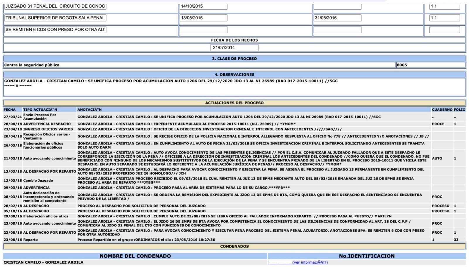Click the JUZGADO 31 PENAL court name field
Viewport: 469px width, 268px height.
click(55, 6)
